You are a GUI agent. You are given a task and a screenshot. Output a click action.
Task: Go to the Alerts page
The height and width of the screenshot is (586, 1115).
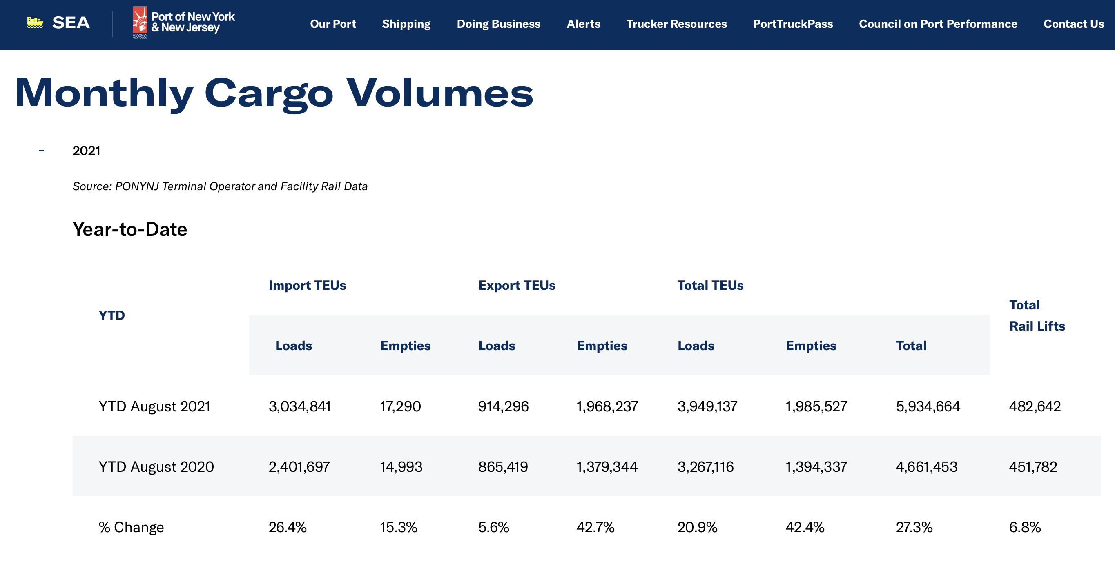[x=583, y=24]
